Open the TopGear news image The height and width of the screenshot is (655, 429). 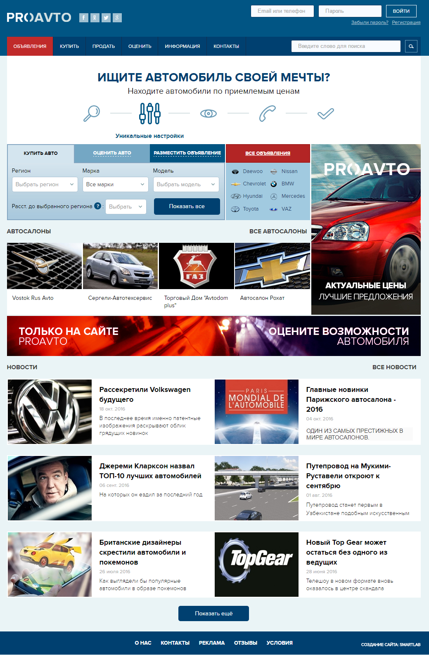pyautogui.click(x=257, y=565)
